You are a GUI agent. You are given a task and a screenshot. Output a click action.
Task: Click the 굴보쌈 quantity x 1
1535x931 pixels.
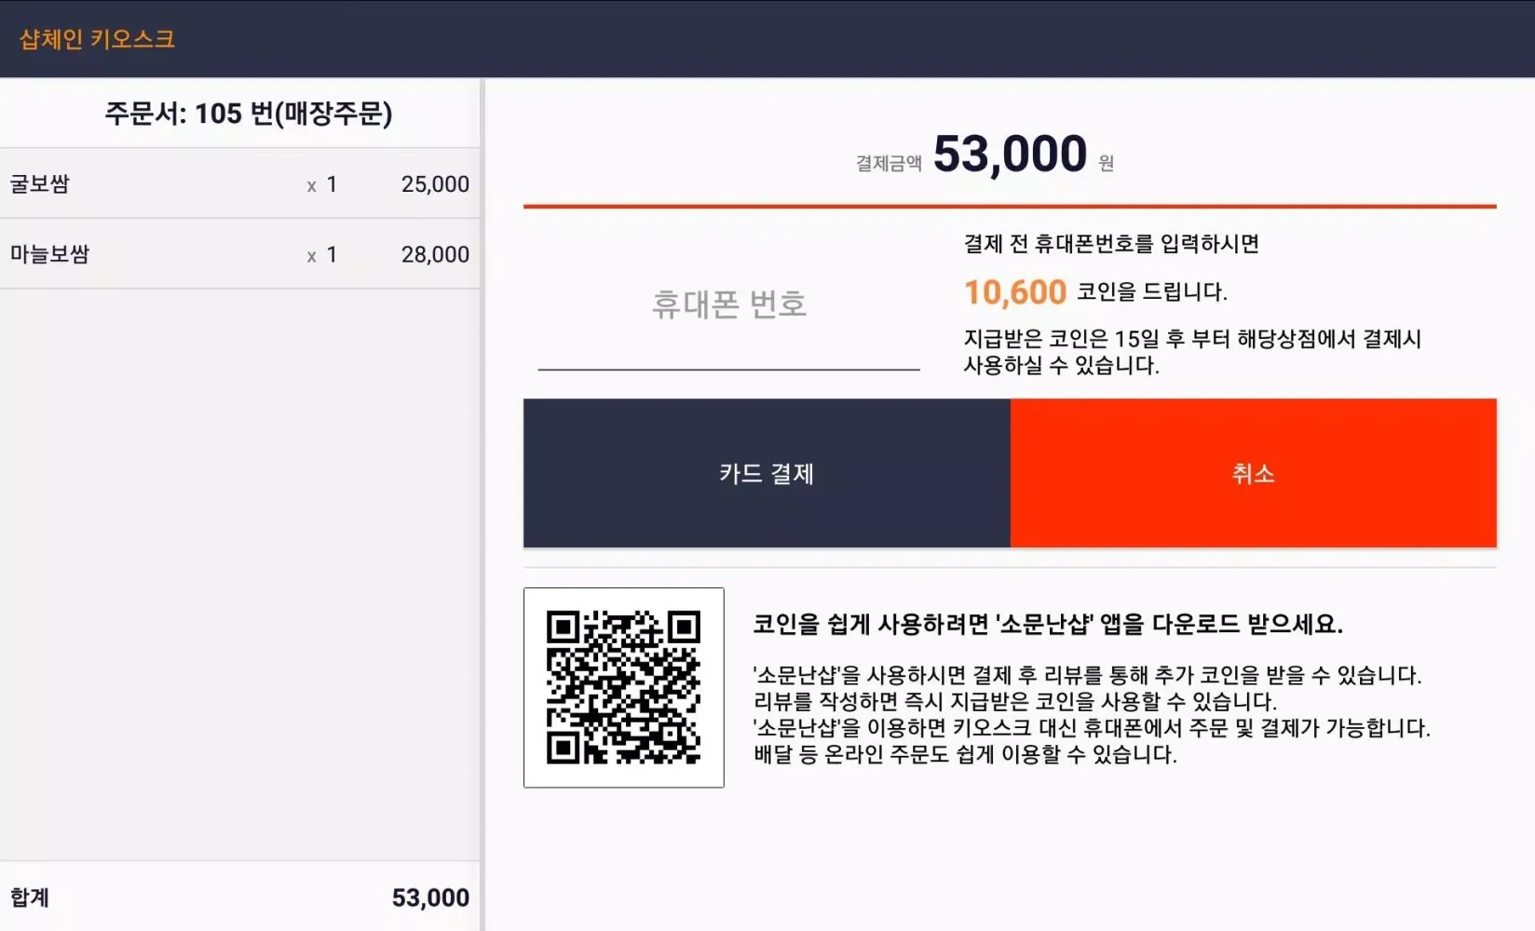coord(322,184)
